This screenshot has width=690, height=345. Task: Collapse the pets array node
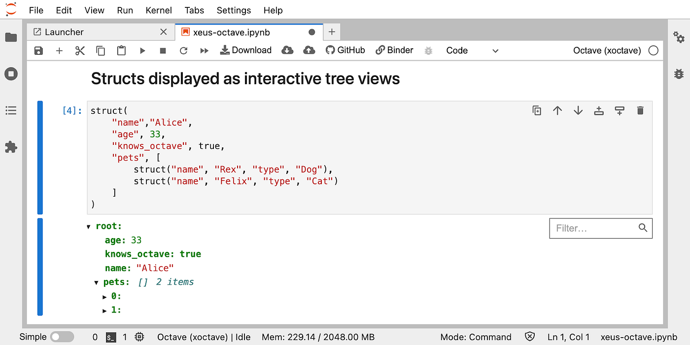(x=97, y=283)
